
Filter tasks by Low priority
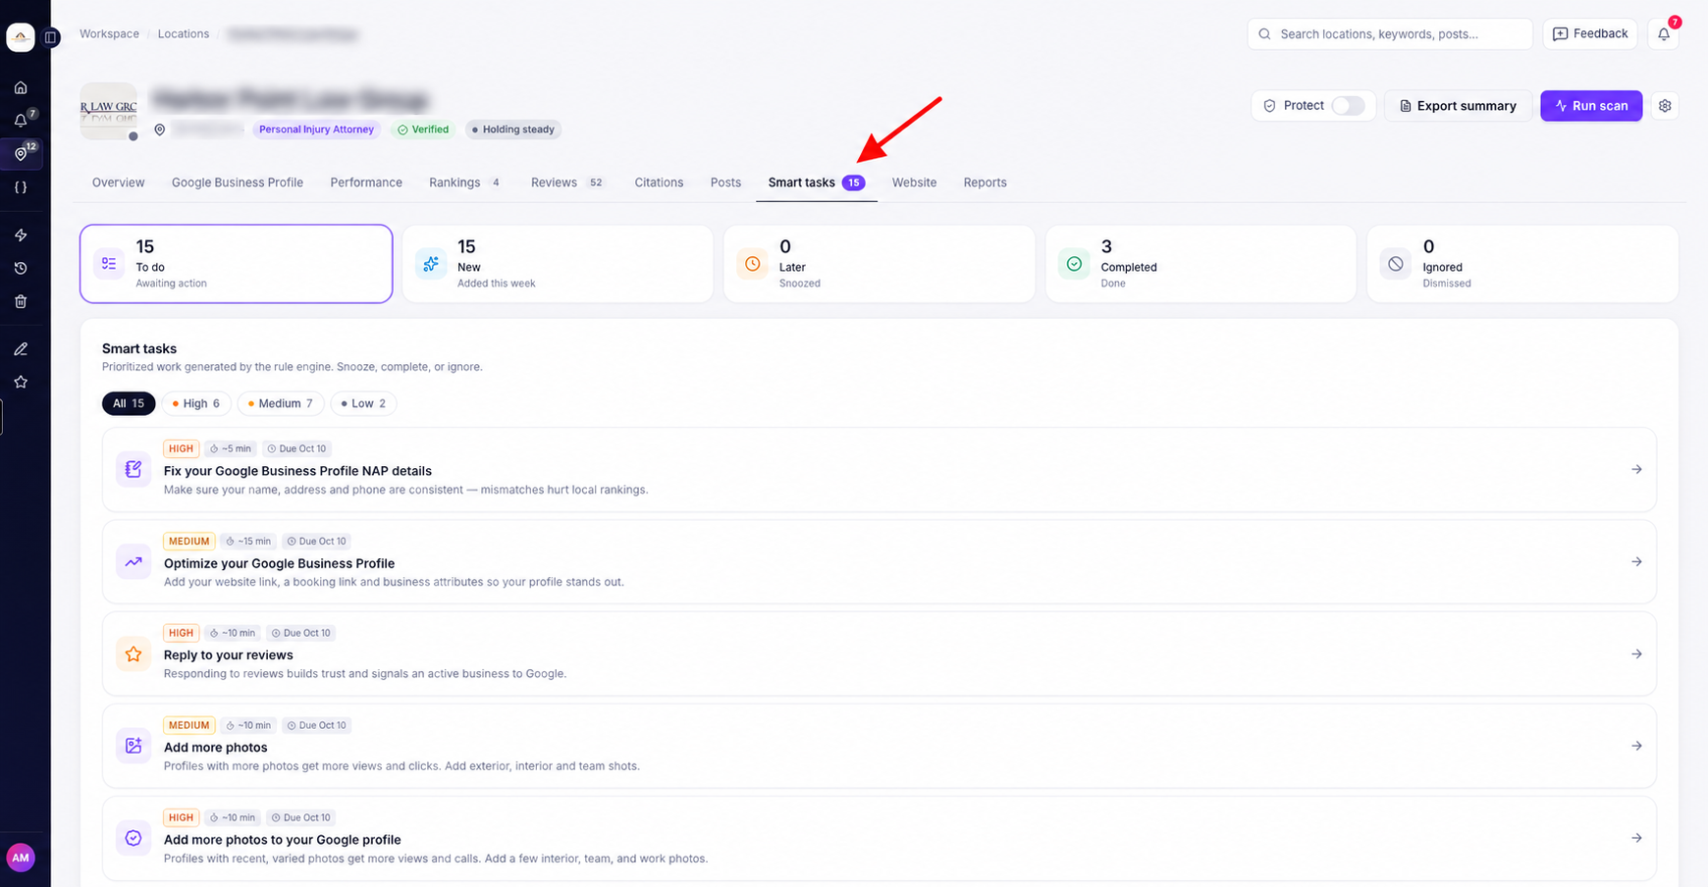tap(363, 403)
